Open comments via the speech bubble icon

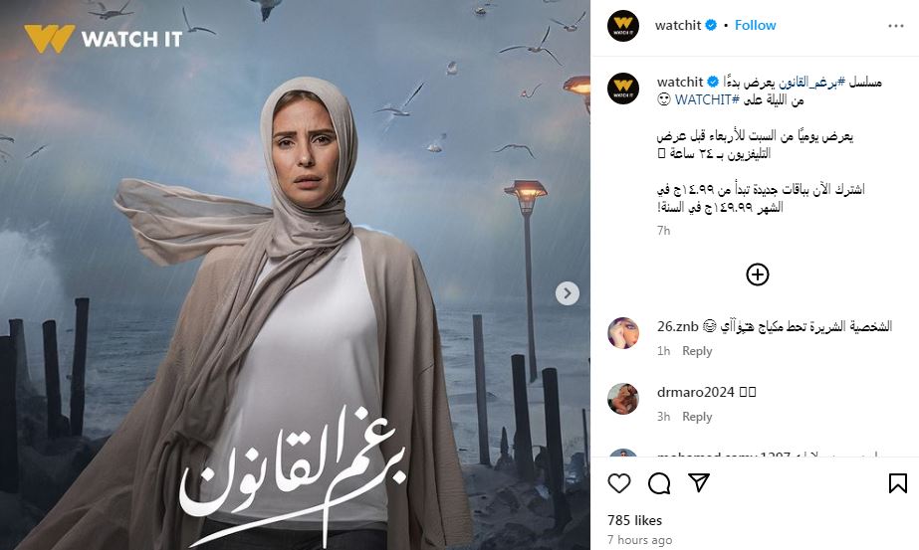pos(659,483)
